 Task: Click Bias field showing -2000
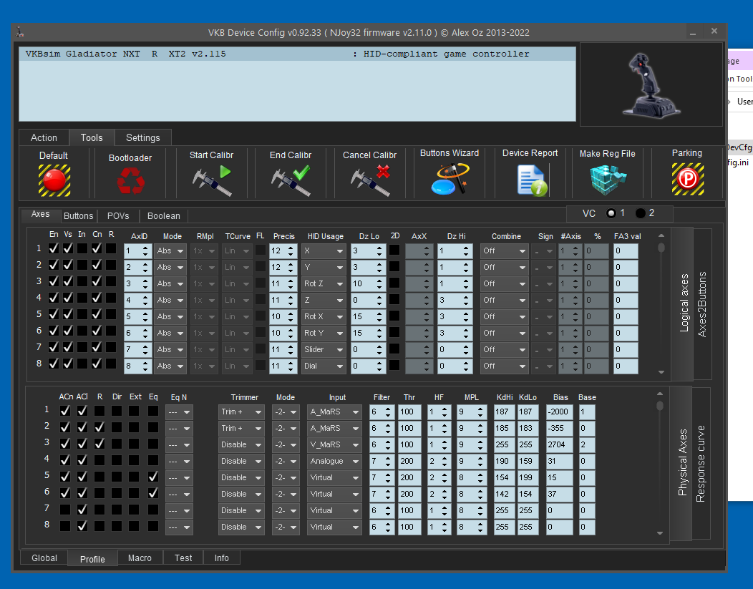pyautogui.click(x=559, y=412)
